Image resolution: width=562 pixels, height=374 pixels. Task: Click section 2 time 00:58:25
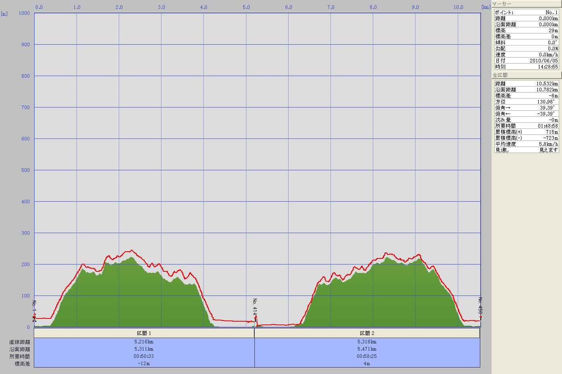[367, 356]
